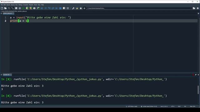Open file using the folder icon
Image resolution: width=200 pixels, height=112 pixels.
pyautogui.click(x=5, y=8)
